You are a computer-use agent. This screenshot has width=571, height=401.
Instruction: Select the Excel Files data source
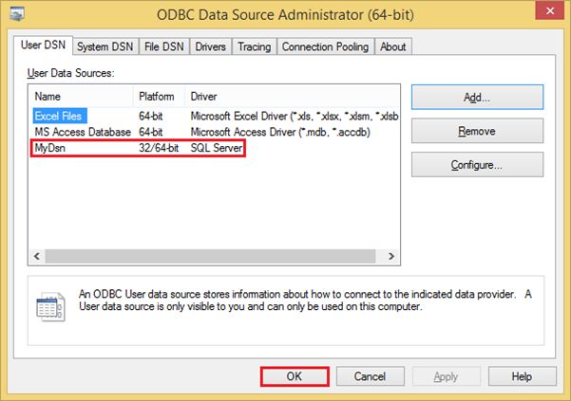tap(60, 116)
